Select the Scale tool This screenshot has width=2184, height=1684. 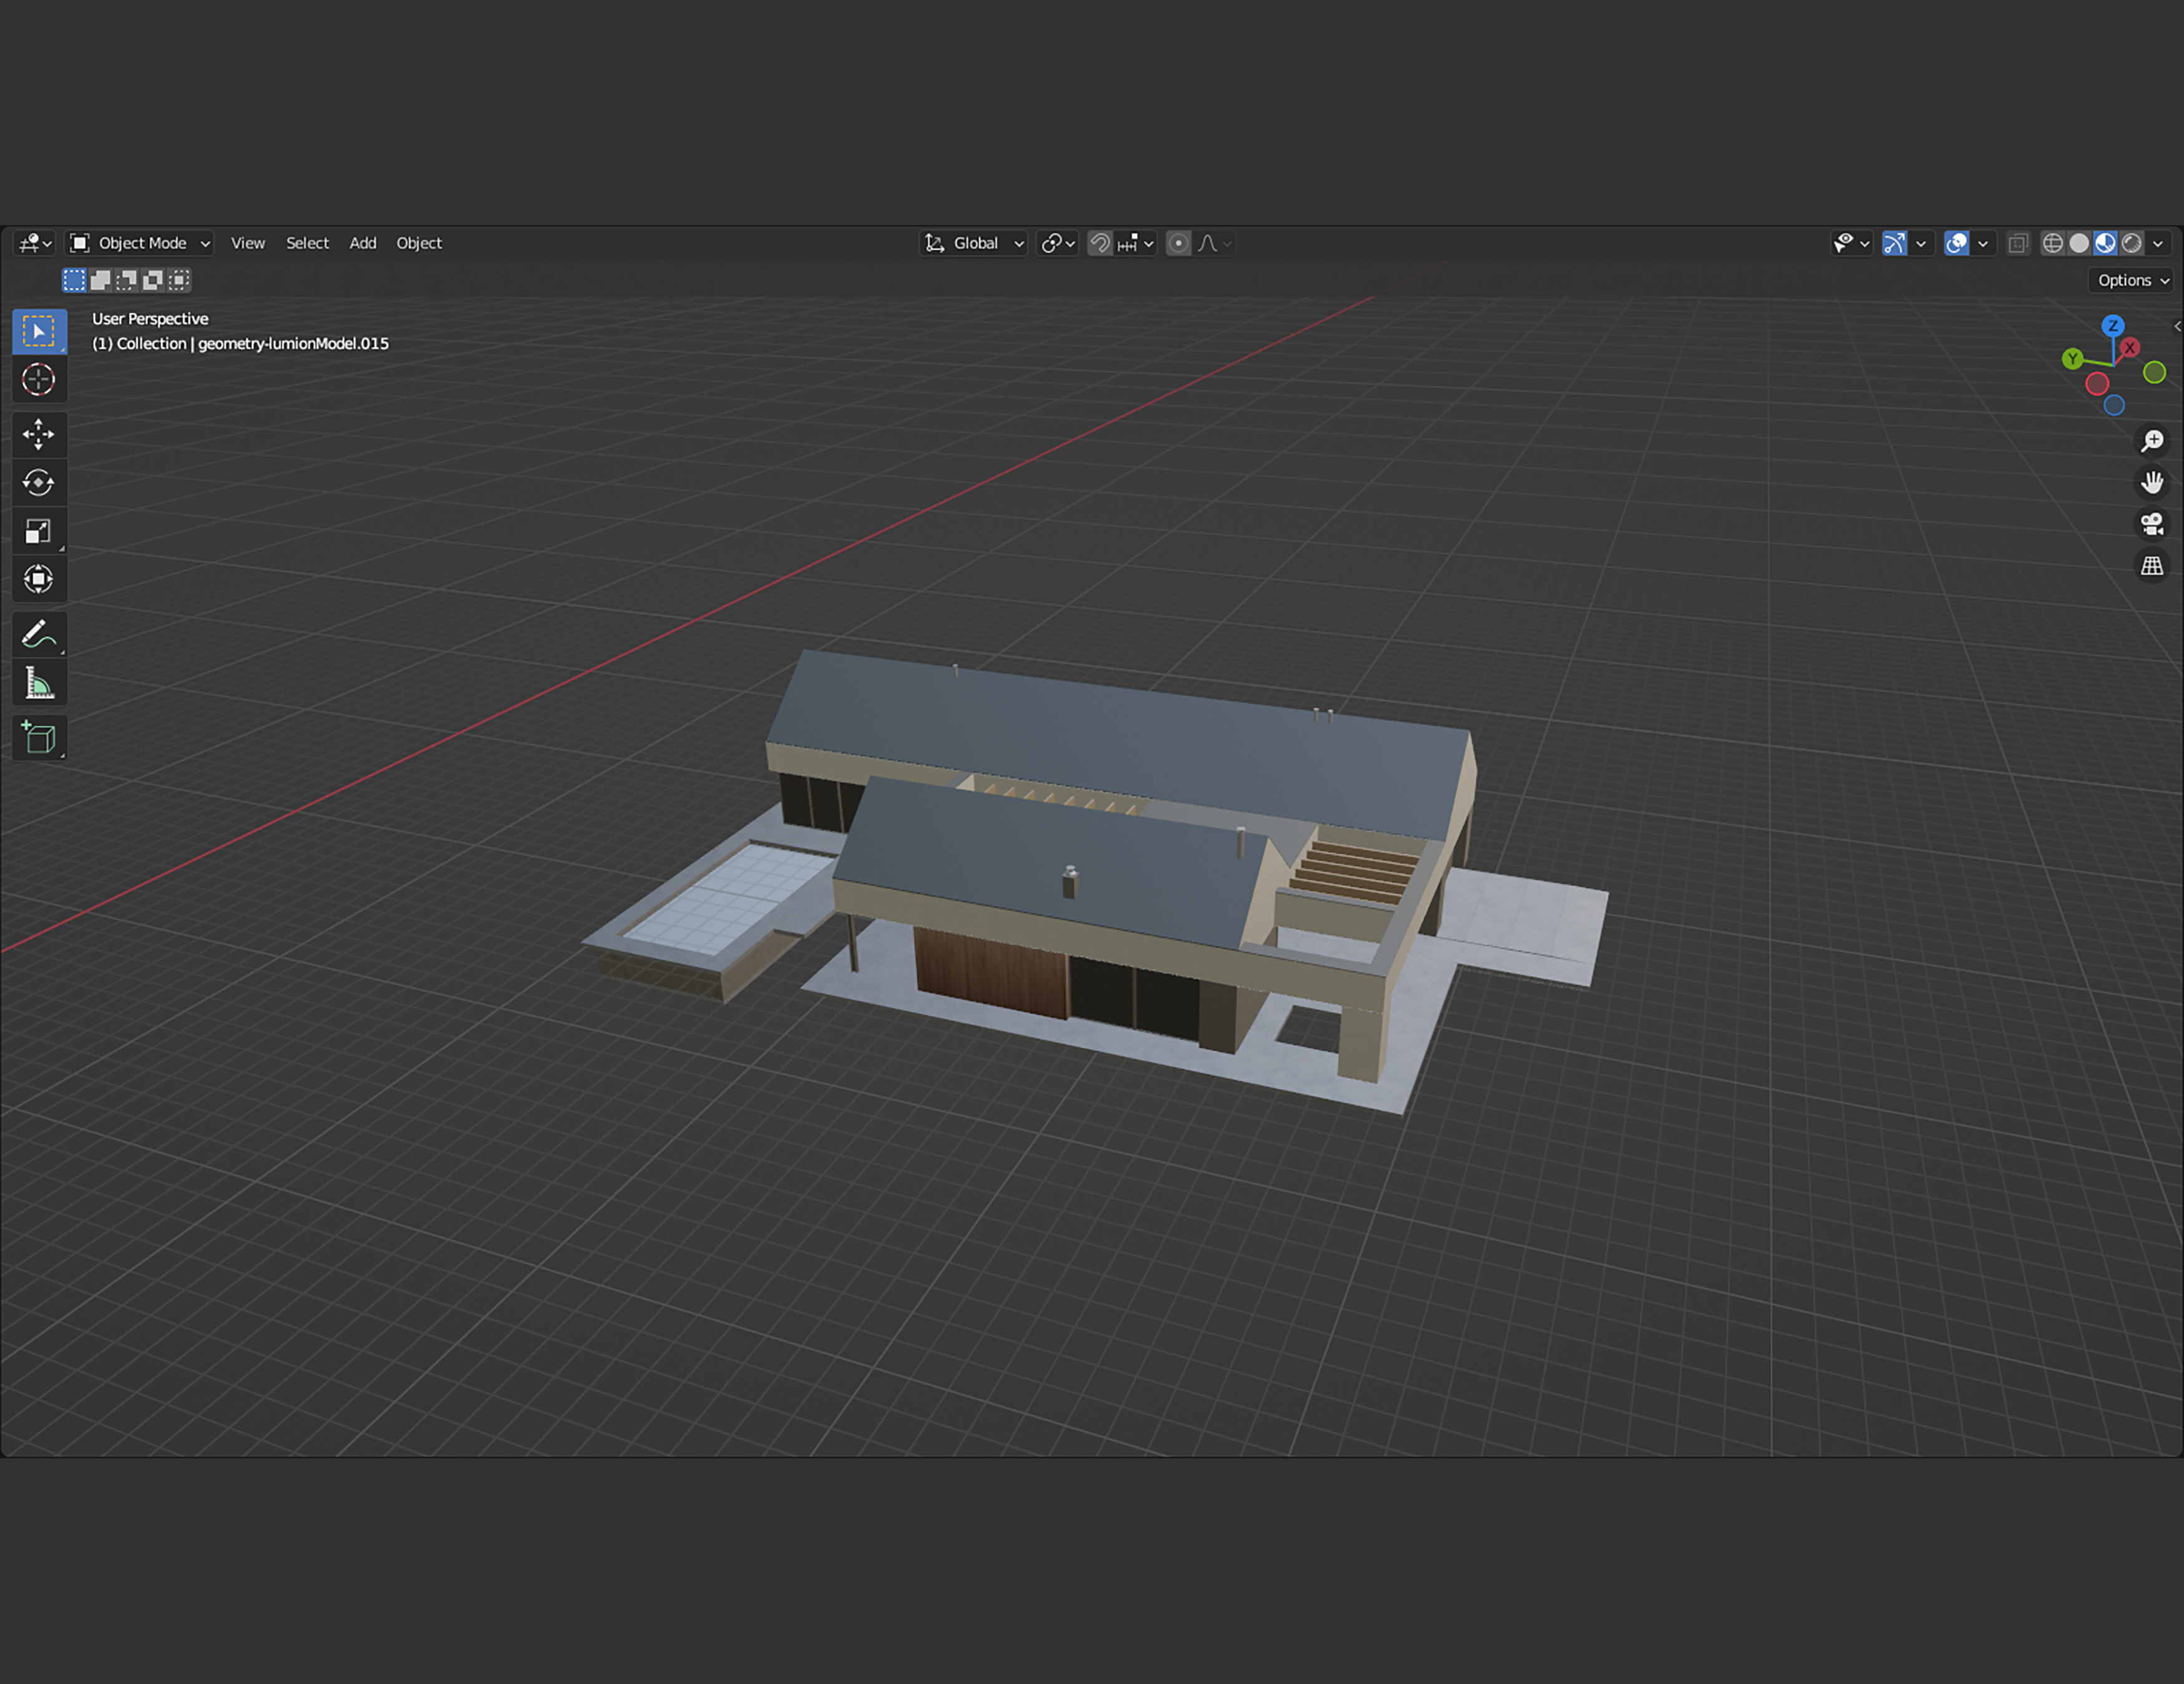point(38,531)
